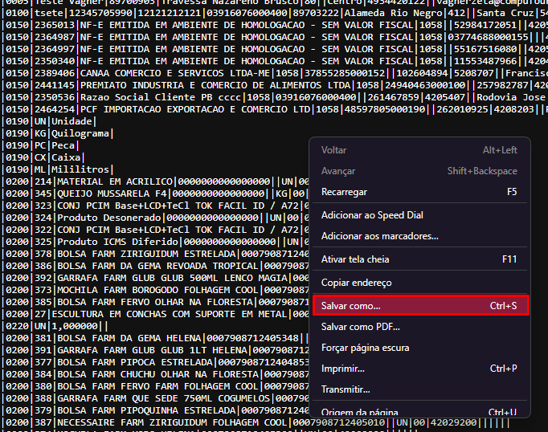Open 'Adicionar aos marcadores...' menu entry
This screenshot has height=432, width=548.
(379, 236)
